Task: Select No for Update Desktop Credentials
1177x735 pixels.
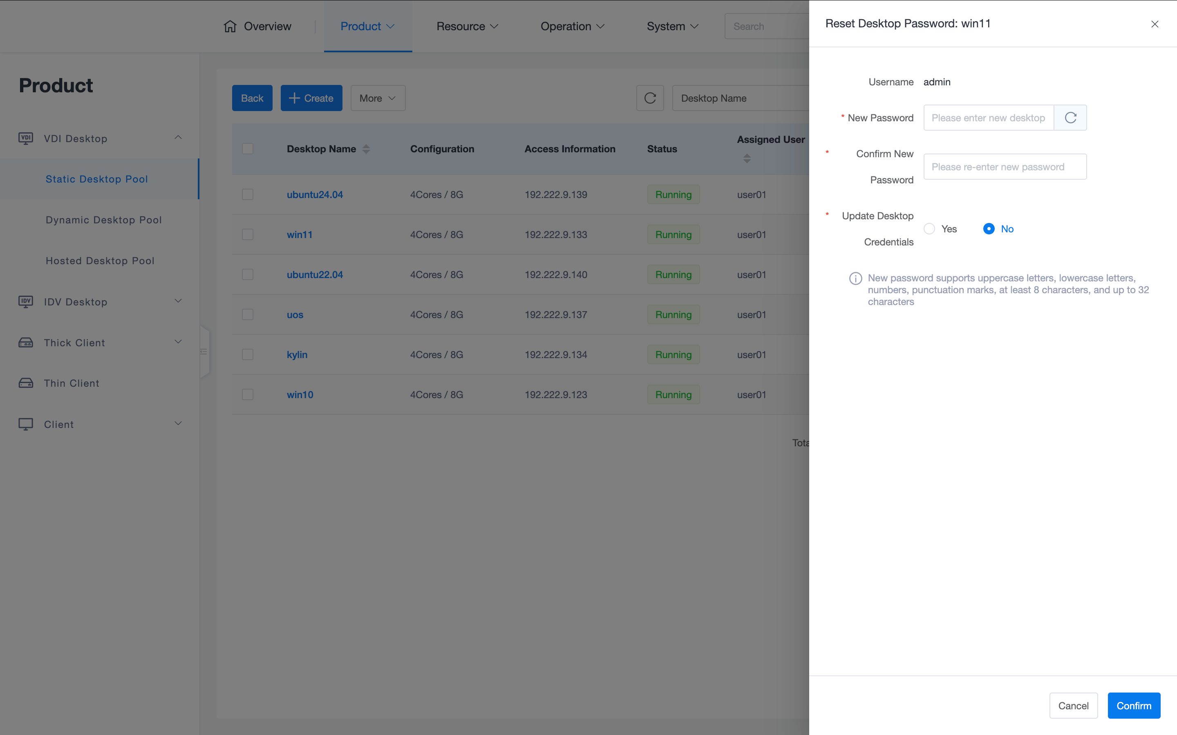Action: click(989, 229)
